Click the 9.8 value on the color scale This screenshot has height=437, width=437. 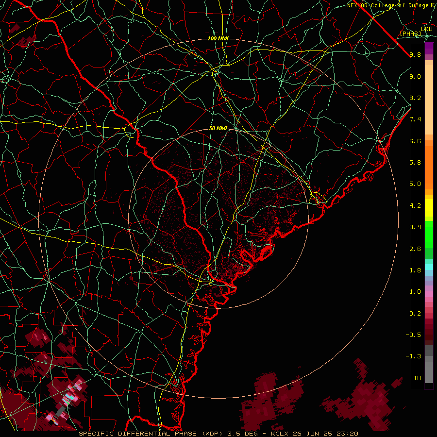[x=415, y=54]
